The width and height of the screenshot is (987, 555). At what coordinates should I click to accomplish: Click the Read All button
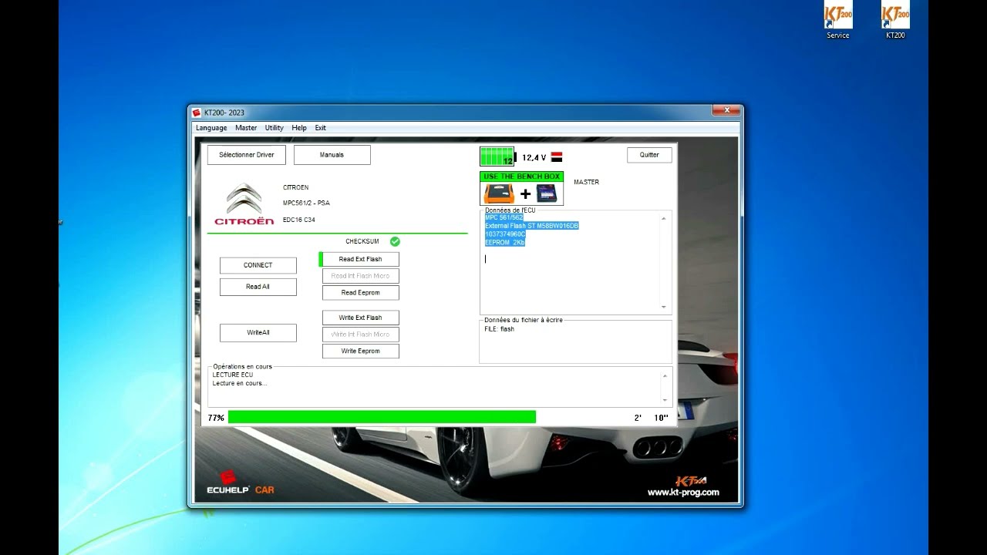pos(258,287)
